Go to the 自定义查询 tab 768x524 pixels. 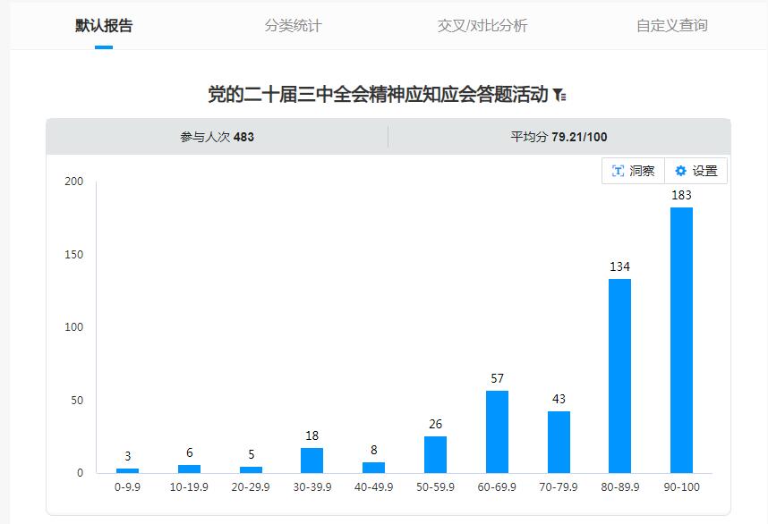[x=671, y=25]
